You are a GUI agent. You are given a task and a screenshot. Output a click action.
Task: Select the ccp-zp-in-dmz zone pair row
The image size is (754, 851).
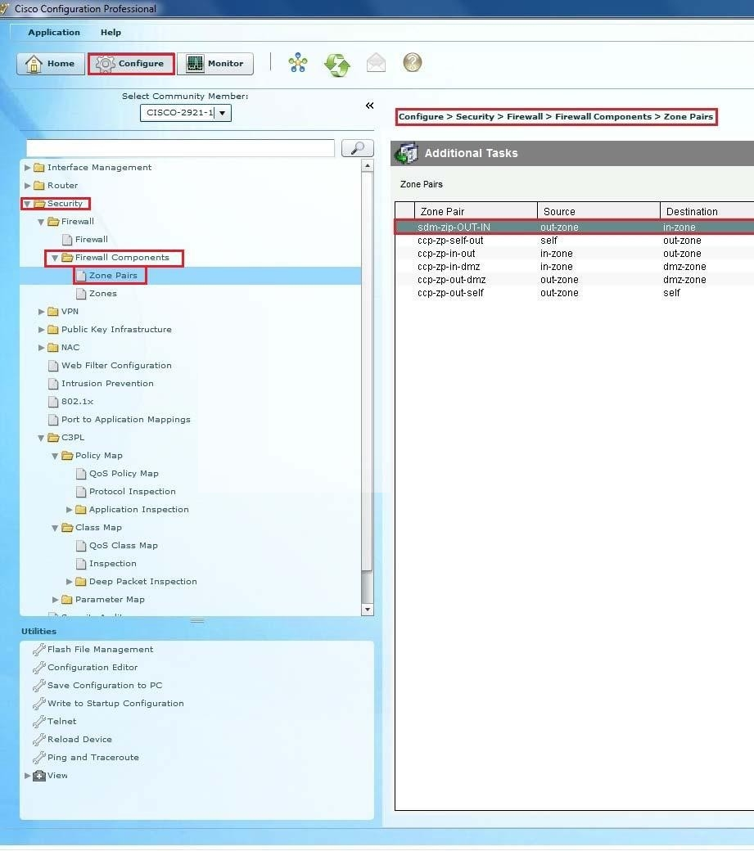coord(575,267)
